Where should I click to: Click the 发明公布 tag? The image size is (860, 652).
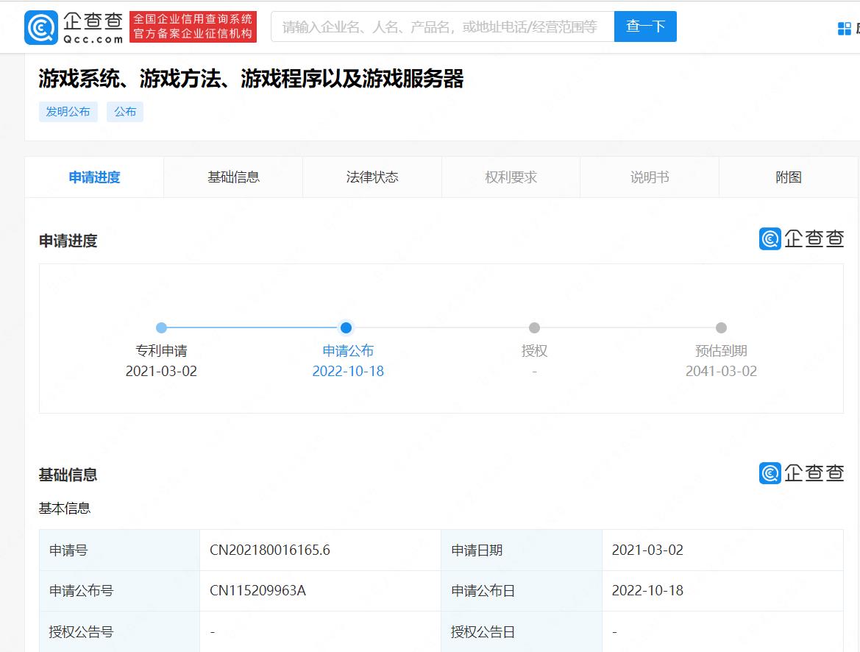(x=68, y=112)
